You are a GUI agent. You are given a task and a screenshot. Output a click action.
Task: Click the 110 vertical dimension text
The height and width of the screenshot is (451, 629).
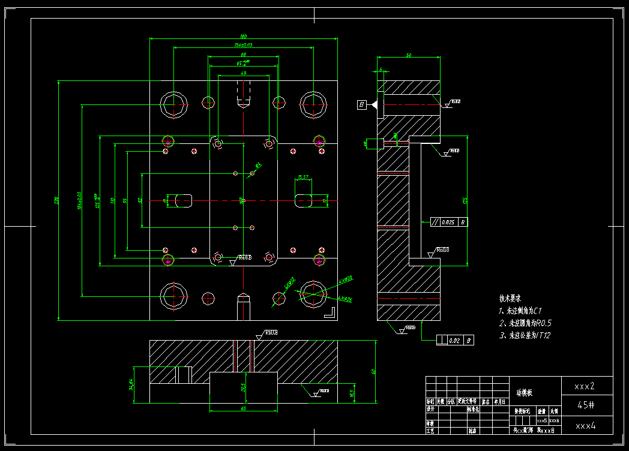(113, 200)
